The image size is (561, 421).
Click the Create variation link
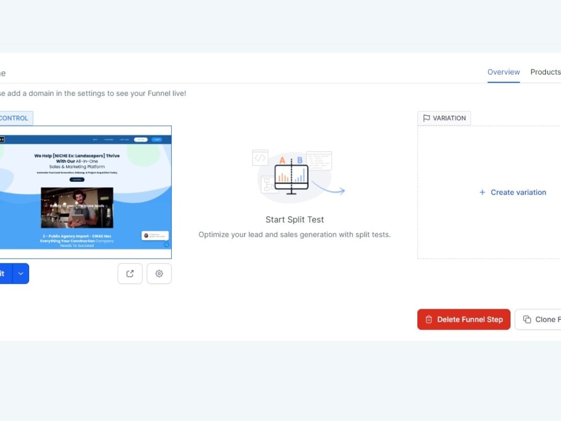point(513,192)
